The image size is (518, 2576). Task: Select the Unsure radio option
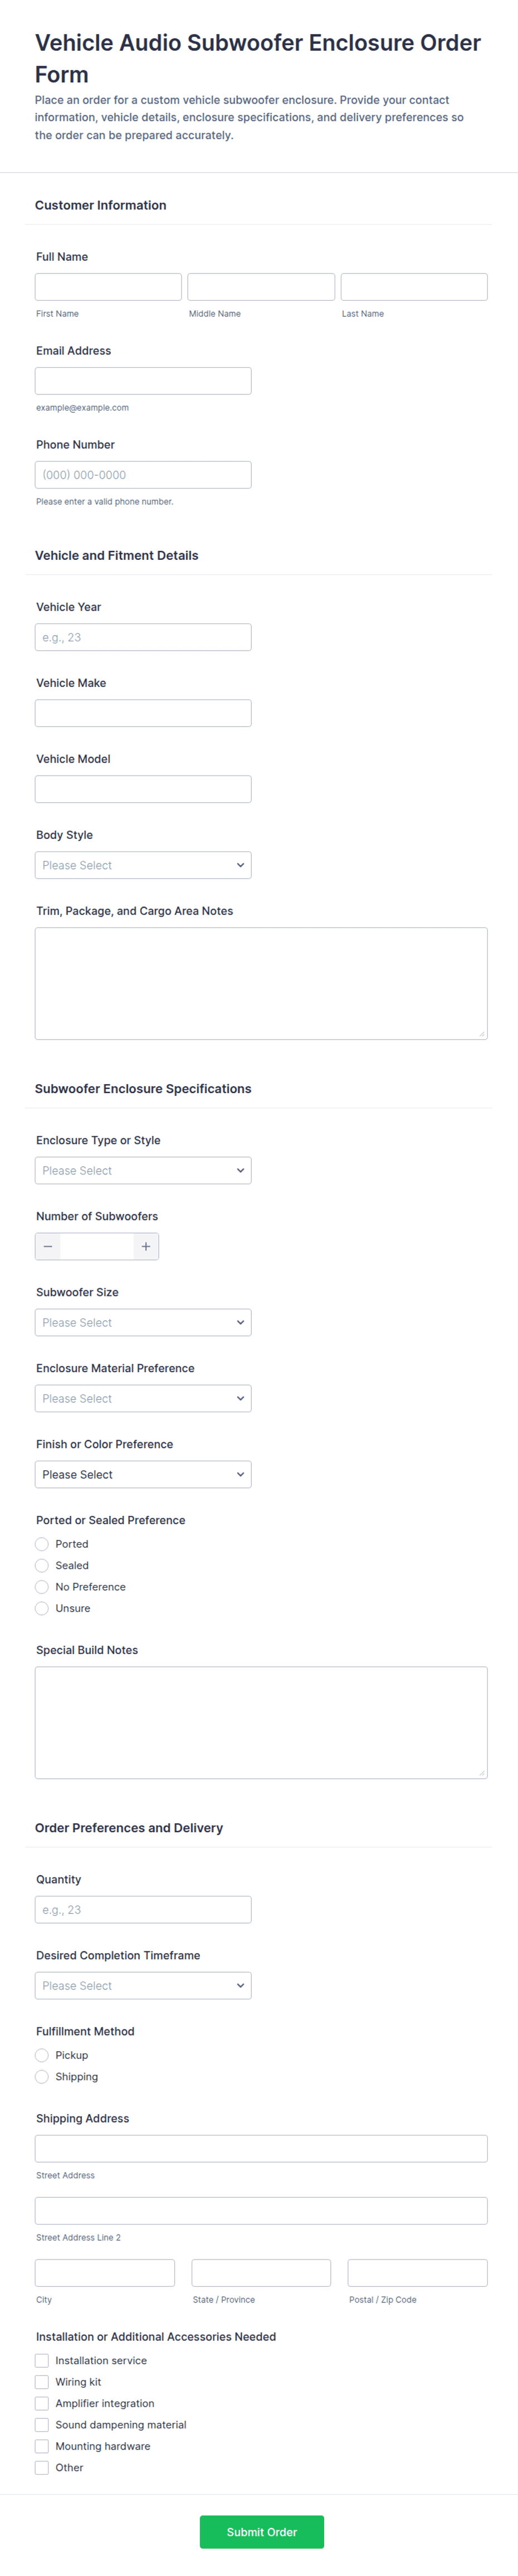pyautogui.click(x=42, y=1608)
